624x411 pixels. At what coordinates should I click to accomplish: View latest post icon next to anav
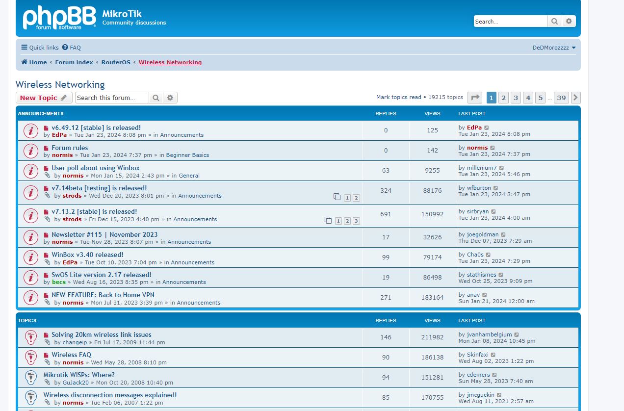point(485,295)
